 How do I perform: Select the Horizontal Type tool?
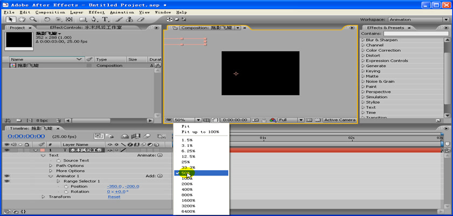coord(105,19)
